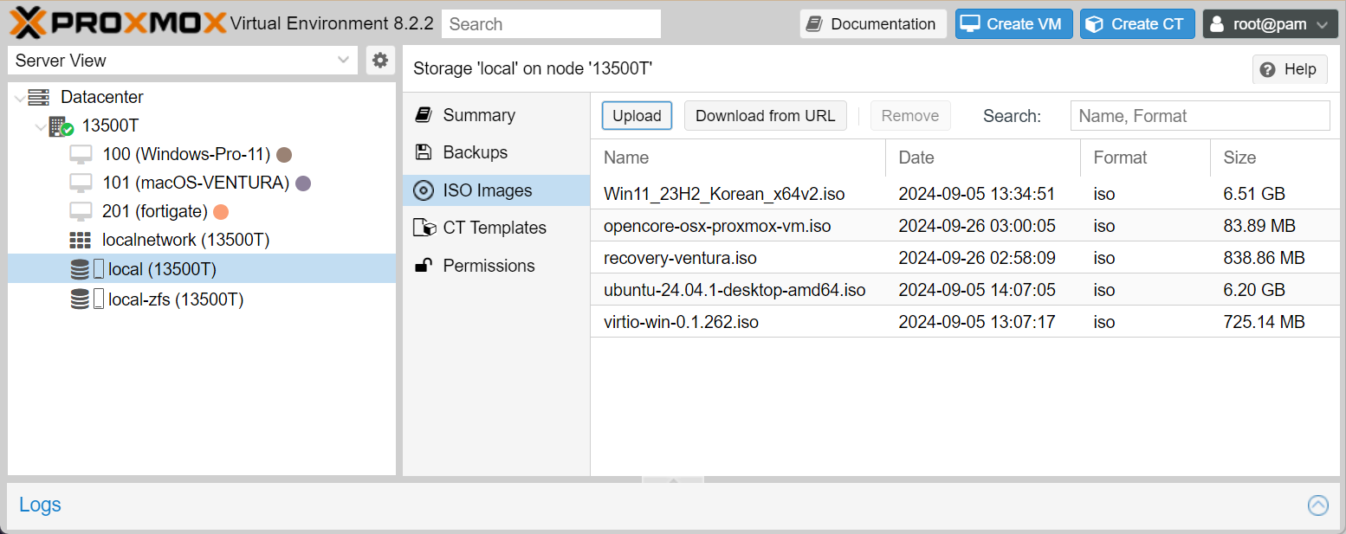1346x534 pixels.
Task: Select recovery-ventura.iso row
Action: pyautogui.click(x=965, y=258)
